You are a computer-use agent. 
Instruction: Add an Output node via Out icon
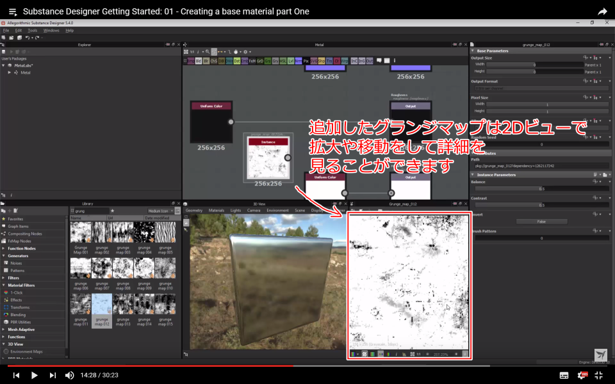point(370,61)
